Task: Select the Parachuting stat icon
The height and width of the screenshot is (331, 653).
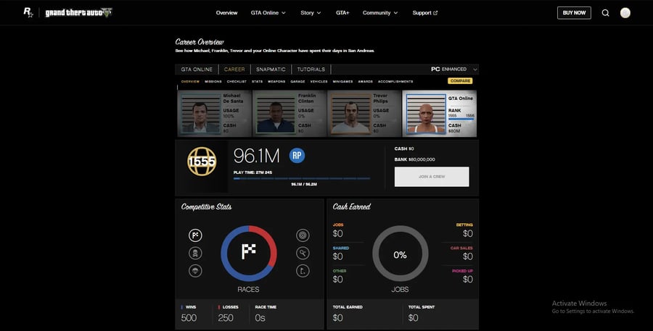Action: pos(195,270)
